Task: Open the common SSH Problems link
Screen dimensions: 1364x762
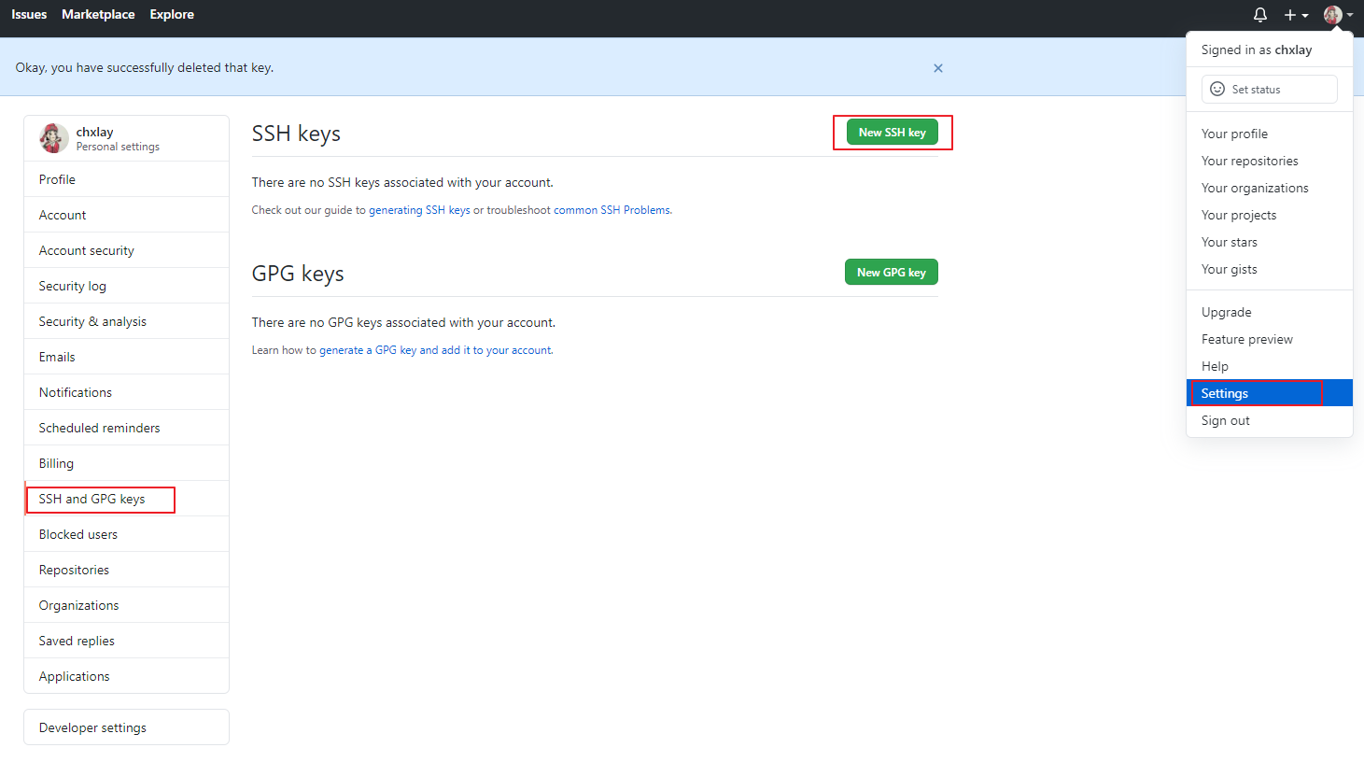Action: [612, 210]
